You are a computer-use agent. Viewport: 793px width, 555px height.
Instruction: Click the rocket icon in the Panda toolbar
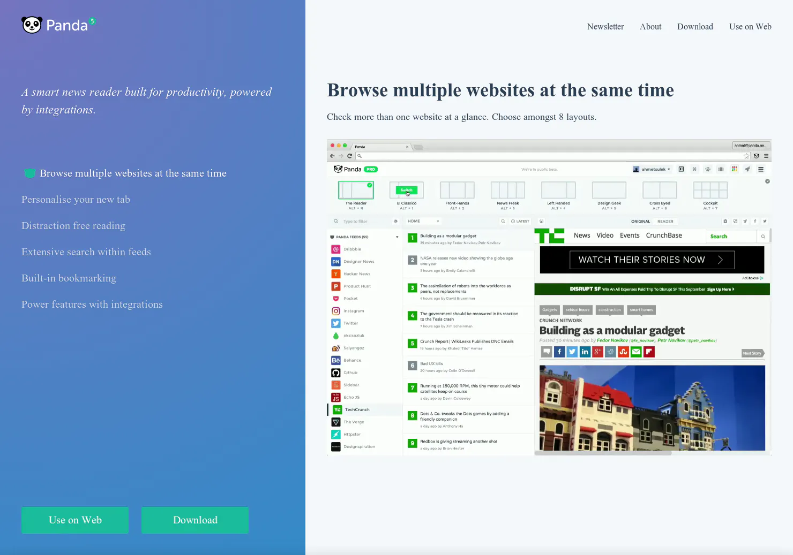[x=747, y=169]
